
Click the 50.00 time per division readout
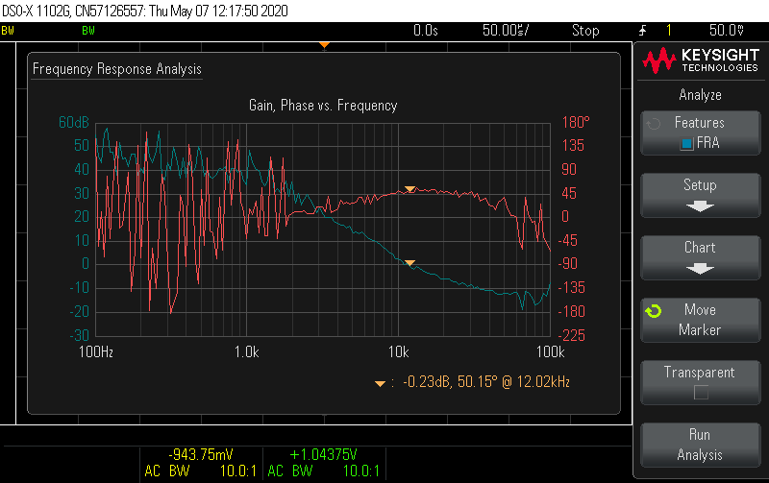click(506, 31)
